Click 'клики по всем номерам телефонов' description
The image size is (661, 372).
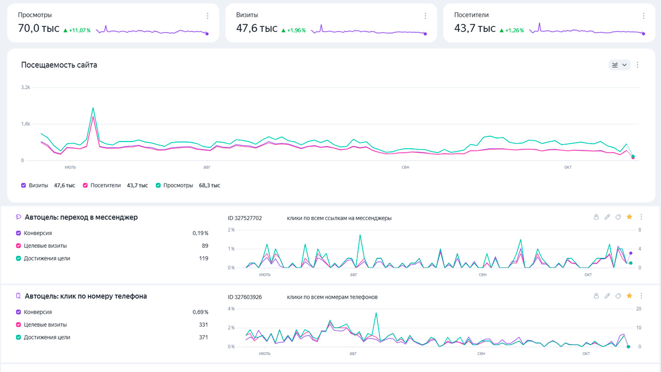(x=332, y=297)
